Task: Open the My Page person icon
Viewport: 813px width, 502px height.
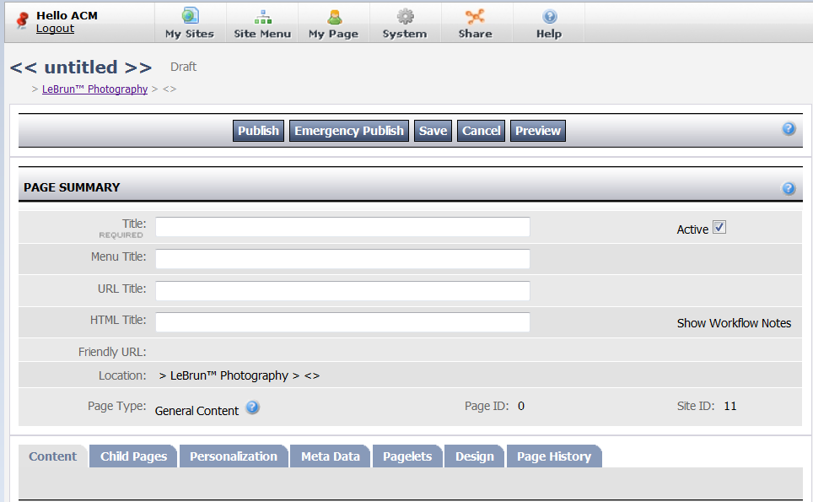Action: tap(334, 16)
